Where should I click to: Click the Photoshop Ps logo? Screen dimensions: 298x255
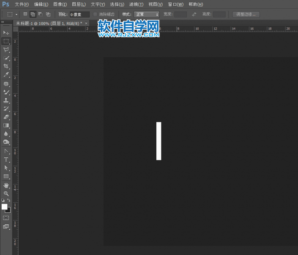5,4
